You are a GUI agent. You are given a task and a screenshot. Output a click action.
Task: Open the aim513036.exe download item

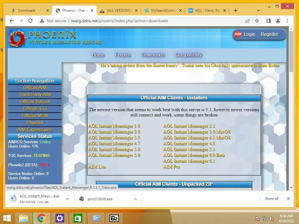100,199
